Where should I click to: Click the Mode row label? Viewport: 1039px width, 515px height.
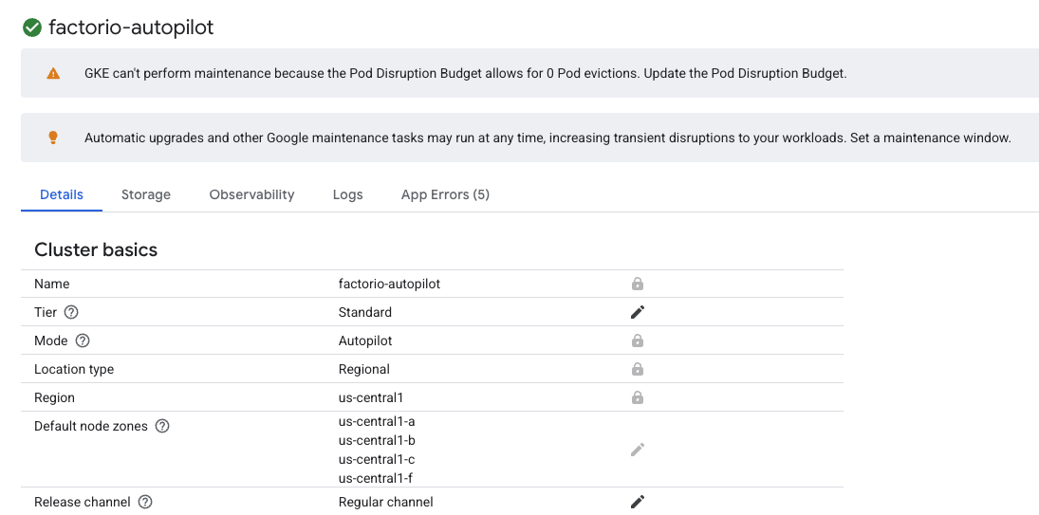pos(51,340)
